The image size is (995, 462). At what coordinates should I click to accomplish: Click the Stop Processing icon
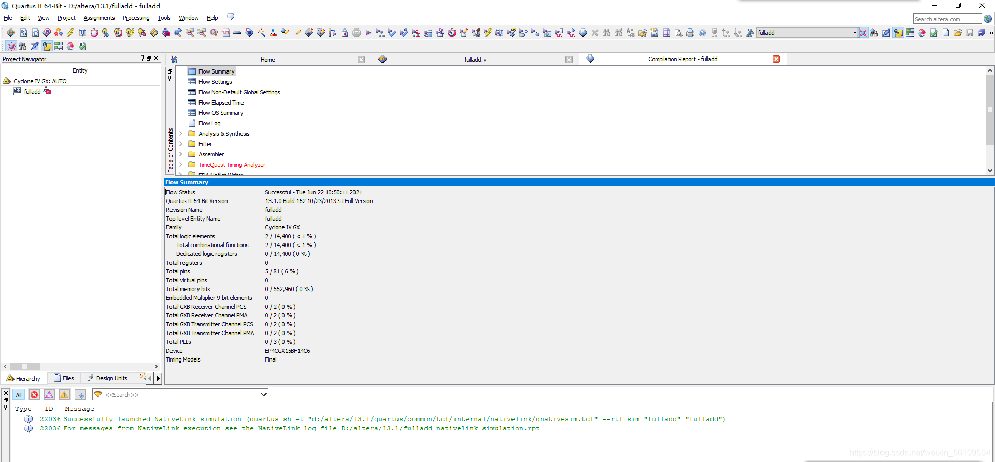357,33
